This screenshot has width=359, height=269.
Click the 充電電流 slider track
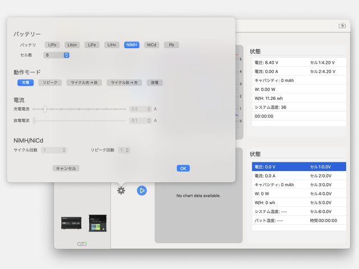pyautogui.click(x=84, y=109)
